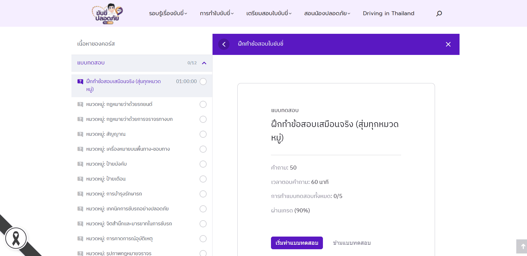
Task: Open the การทำใบขับขี่ dropdown menu
Action: coord(217,13)
